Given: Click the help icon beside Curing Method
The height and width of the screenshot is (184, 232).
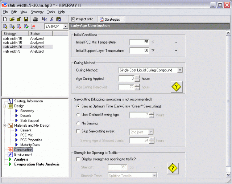Looking at the screenshot, I should pos(176,87).
